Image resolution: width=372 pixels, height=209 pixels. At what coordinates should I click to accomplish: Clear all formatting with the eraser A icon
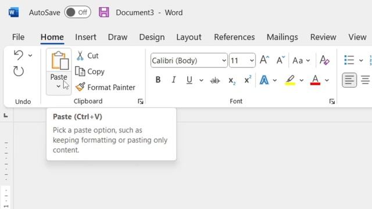point(324,60)
